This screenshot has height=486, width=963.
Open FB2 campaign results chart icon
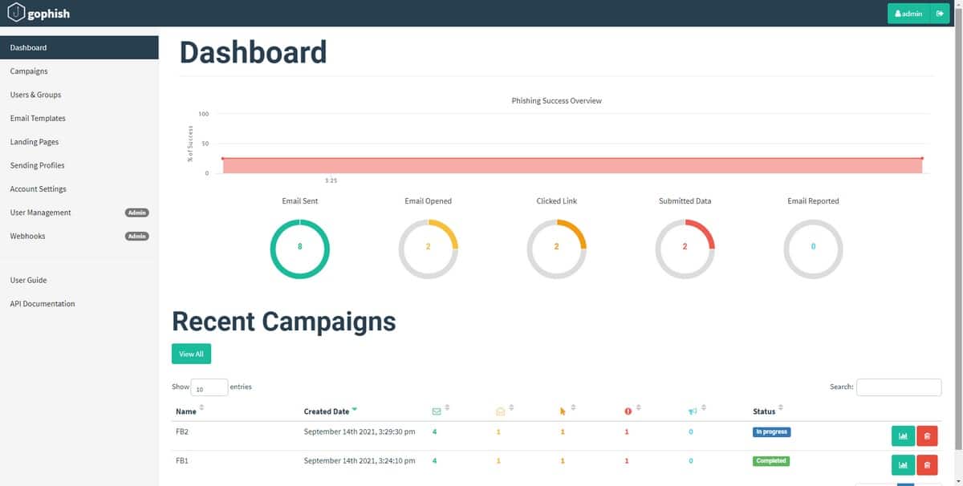902,435
